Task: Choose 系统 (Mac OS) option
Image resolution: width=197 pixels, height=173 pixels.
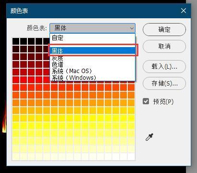Action: coord(92,71)
